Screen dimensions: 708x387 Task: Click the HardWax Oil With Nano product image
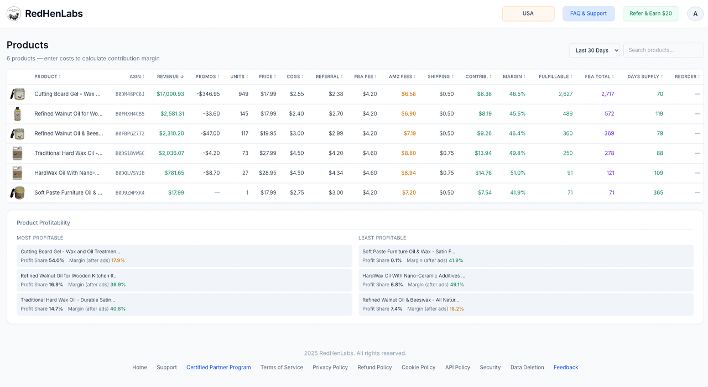coord(18,173)
